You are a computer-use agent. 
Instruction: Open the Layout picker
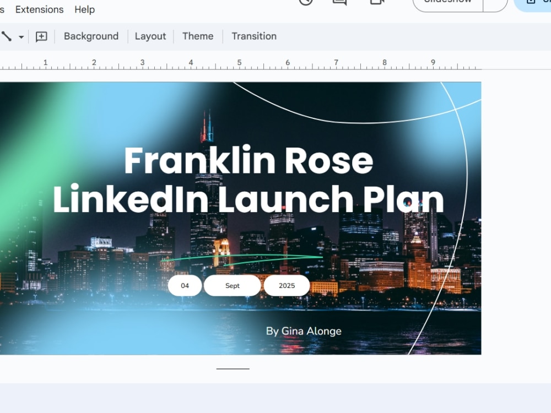point(150,36)
